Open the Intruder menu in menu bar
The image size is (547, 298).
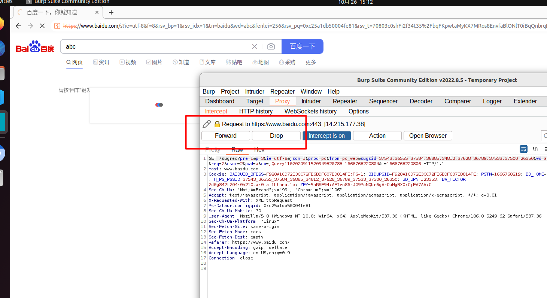point(255,91)
